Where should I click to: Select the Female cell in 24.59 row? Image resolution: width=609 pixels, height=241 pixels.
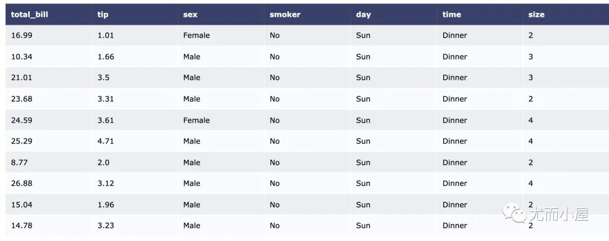tap(197, 120)
